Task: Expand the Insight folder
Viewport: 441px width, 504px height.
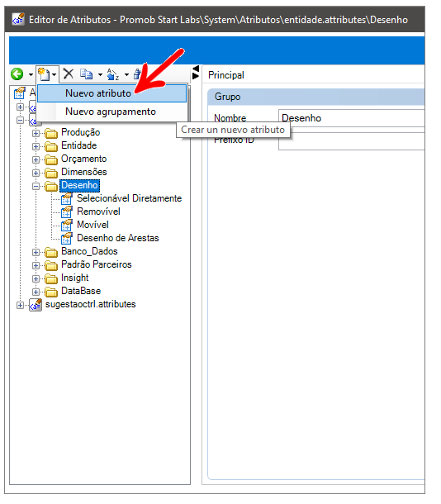Action: (36, 278)
